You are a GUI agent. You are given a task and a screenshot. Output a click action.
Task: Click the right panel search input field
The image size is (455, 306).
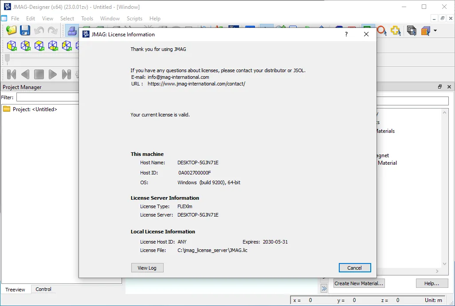click(x=412, y=101)
